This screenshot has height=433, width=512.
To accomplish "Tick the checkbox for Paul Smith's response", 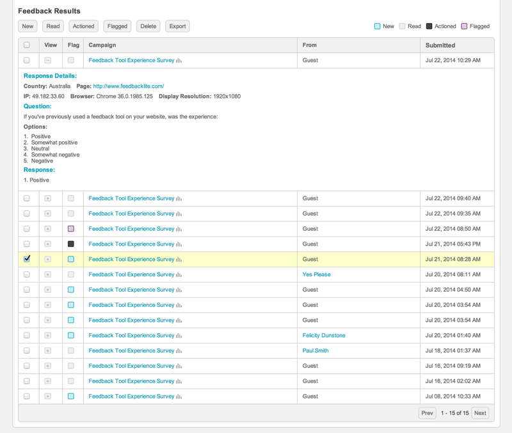I will [x=27, y=351].
